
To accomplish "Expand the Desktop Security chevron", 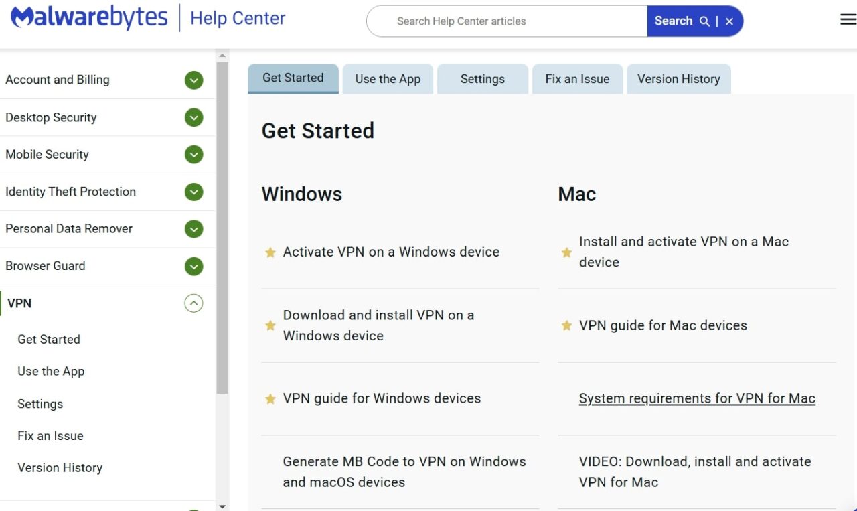I will click(x=193, y=118).
